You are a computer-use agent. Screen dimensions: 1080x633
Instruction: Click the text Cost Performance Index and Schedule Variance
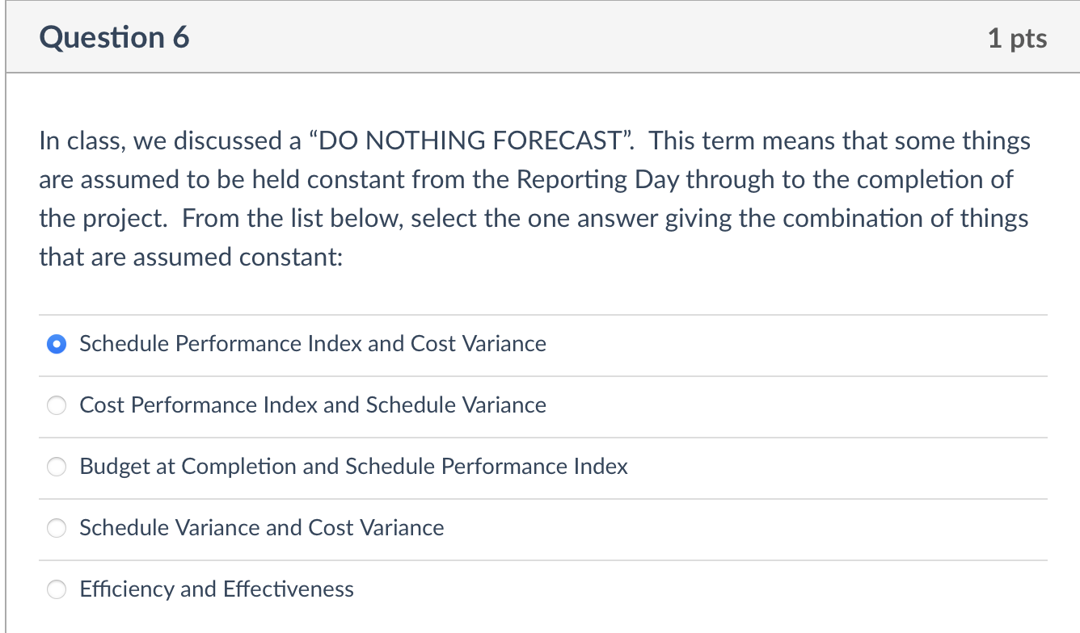pos(313,405)
